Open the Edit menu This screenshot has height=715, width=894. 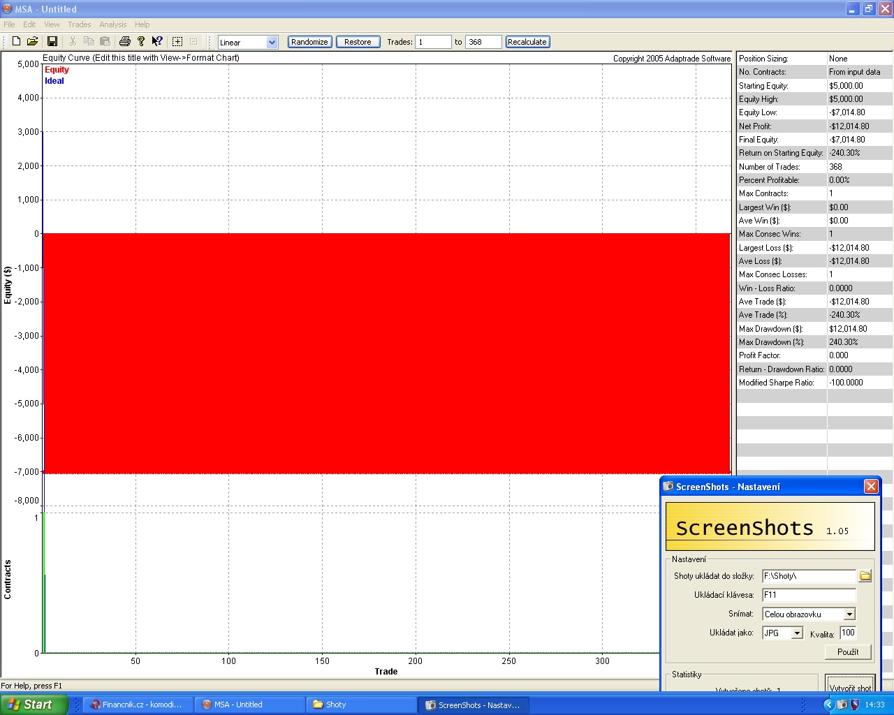click(x=29, y=24)
